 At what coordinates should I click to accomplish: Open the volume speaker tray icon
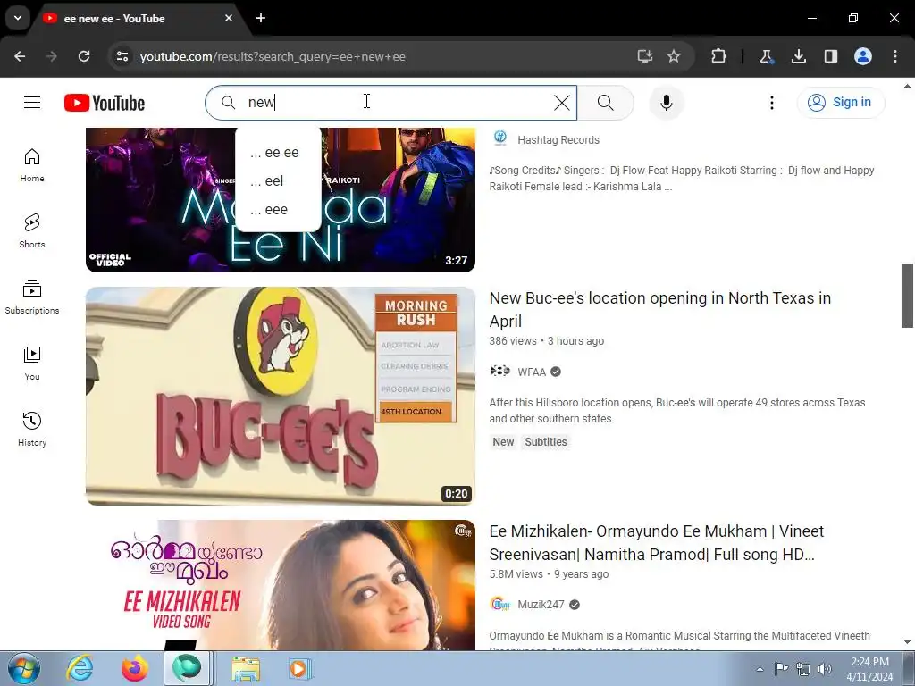pos(824,669)
